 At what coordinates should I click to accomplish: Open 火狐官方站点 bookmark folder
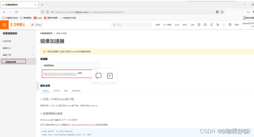(10, 18)
